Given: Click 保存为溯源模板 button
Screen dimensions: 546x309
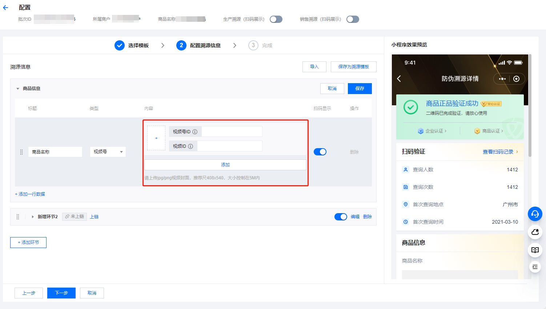Looking at the screenshot, I should coord(354,67).
